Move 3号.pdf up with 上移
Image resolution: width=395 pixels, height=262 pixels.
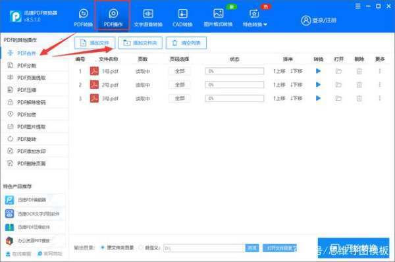[279, 98]
